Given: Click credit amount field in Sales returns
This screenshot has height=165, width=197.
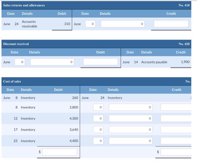Looking at the screenshot, I should [x=171, y=24].
